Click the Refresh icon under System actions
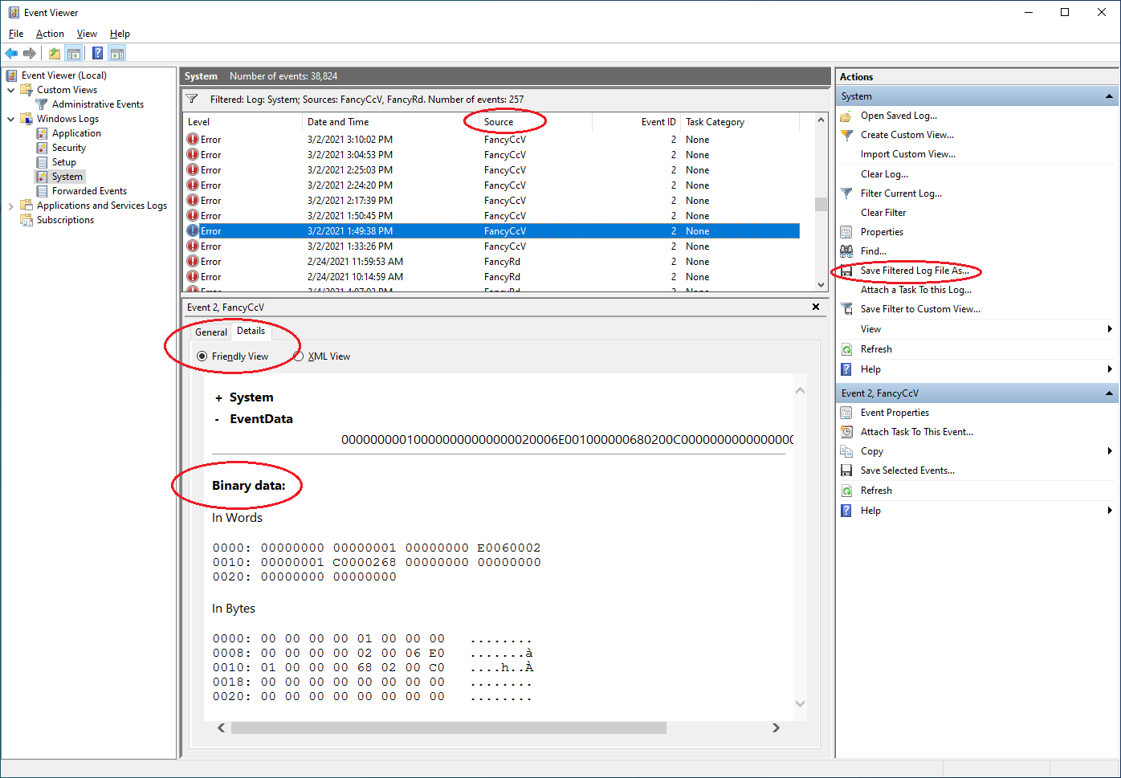 (x=846, y=349)
